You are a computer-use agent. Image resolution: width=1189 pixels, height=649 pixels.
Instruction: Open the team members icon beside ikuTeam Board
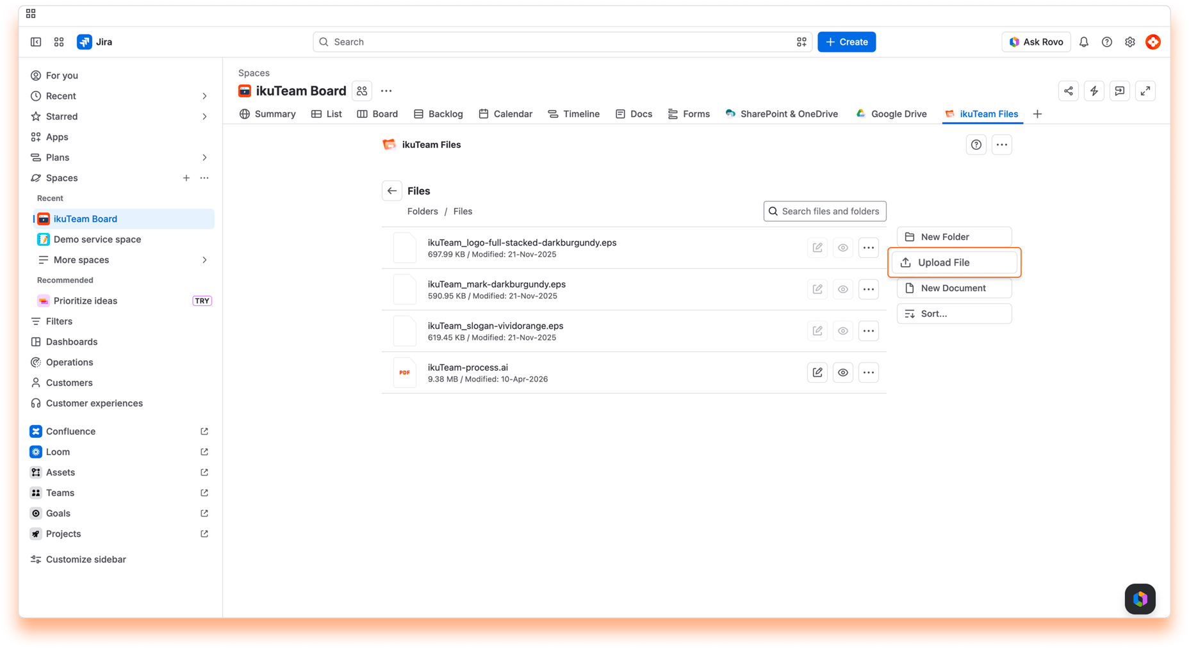362,91
